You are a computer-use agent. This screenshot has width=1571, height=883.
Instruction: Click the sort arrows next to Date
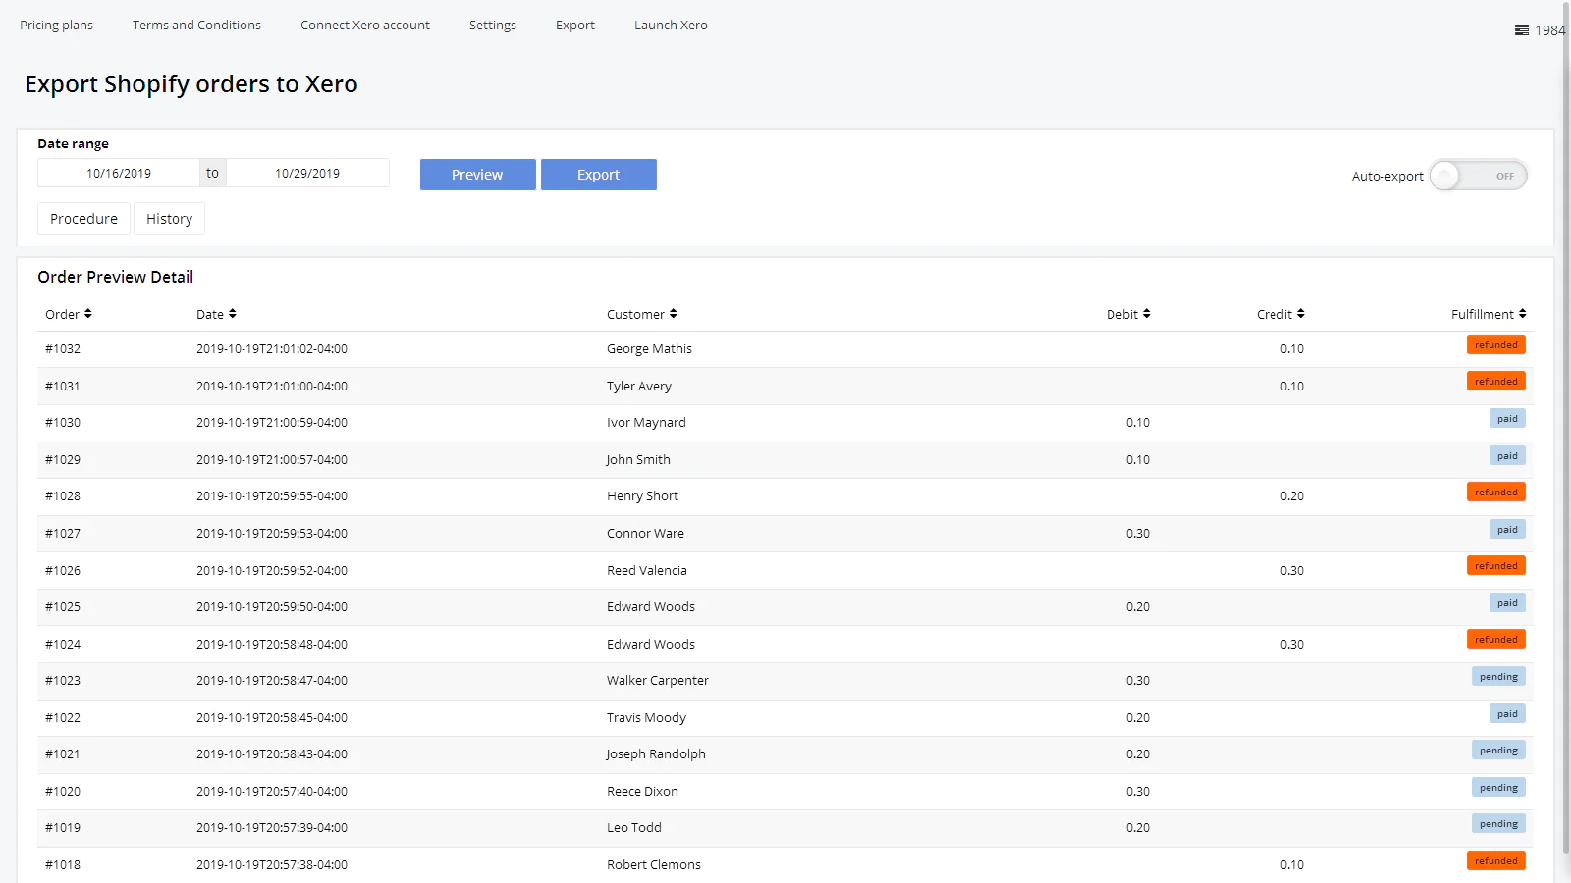coord(232,314)
